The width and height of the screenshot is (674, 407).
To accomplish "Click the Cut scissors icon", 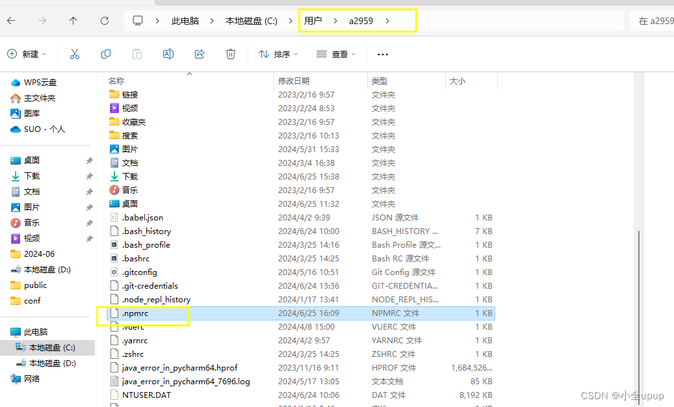I will click(75, 54).
